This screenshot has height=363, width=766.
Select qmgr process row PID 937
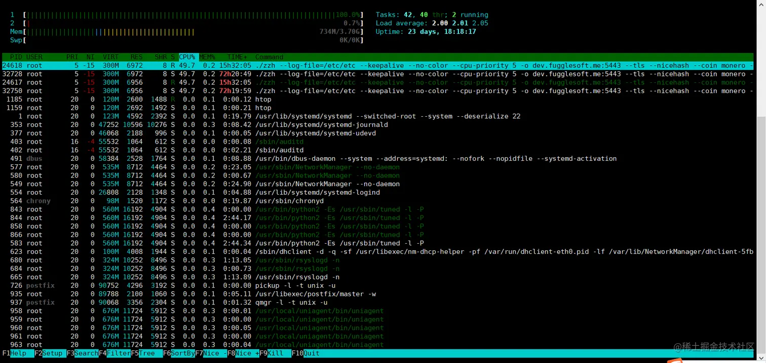pos(378,303)
